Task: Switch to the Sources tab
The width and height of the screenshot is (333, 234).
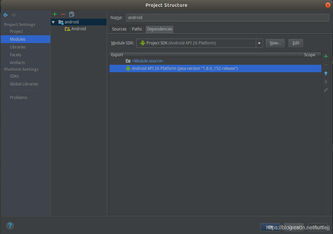Action: coord(119,29)
